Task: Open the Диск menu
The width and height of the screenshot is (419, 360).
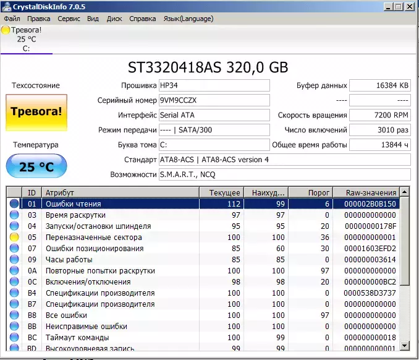Action: point(114,19)
